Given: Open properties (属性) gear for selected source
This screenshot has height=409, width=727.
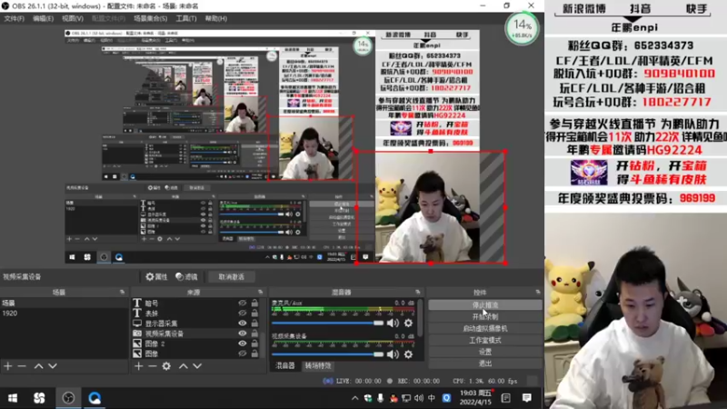Looking at the screenshot, I should pos(156,277).
